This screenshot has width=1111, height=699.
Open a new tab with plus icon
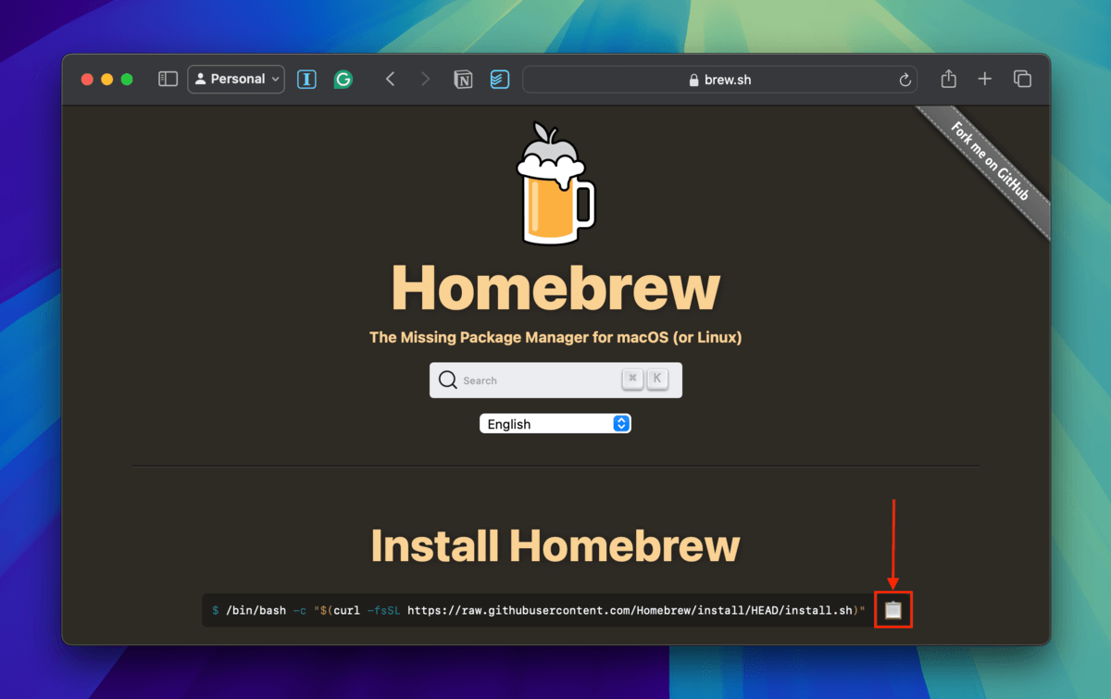click(x=985, y=80)
